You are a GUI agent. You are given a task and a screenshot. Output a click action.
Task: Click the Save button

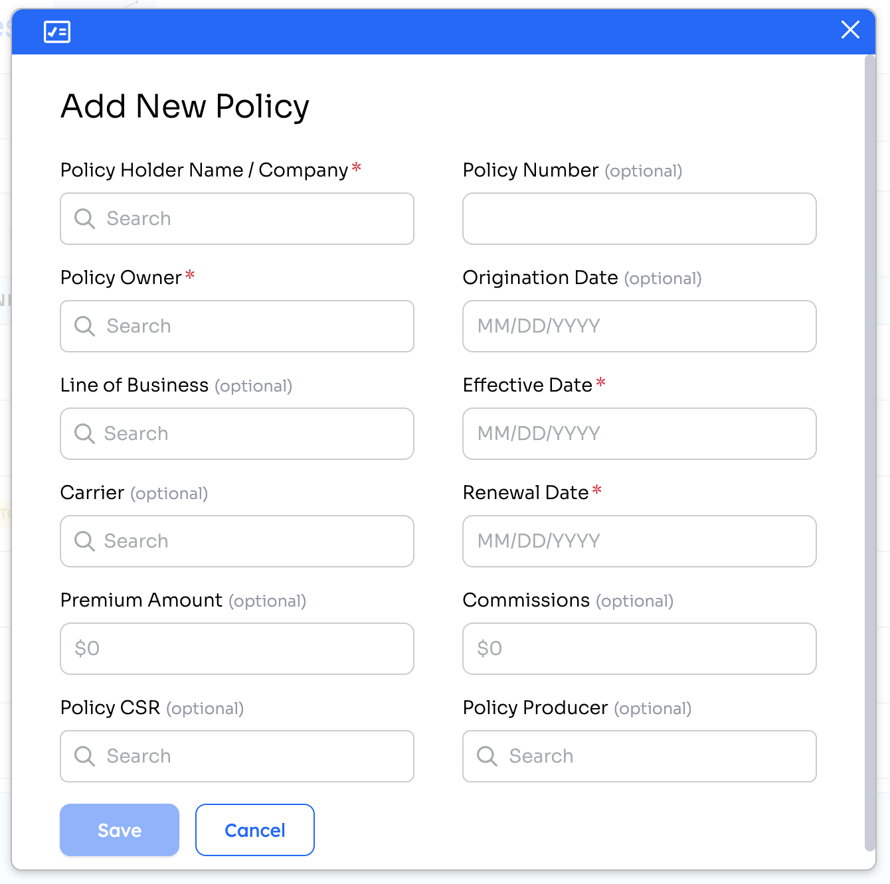pos(120,830)
